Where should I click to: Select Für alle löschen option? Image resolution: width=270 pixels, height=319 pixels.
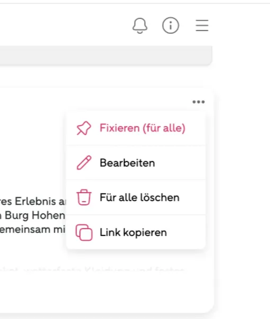[136, 198]
